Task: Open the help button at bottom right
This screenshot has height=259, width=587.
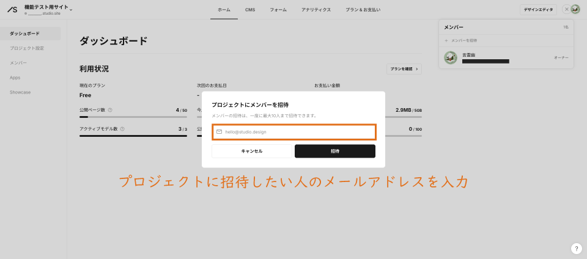Action: pos(577,249)
